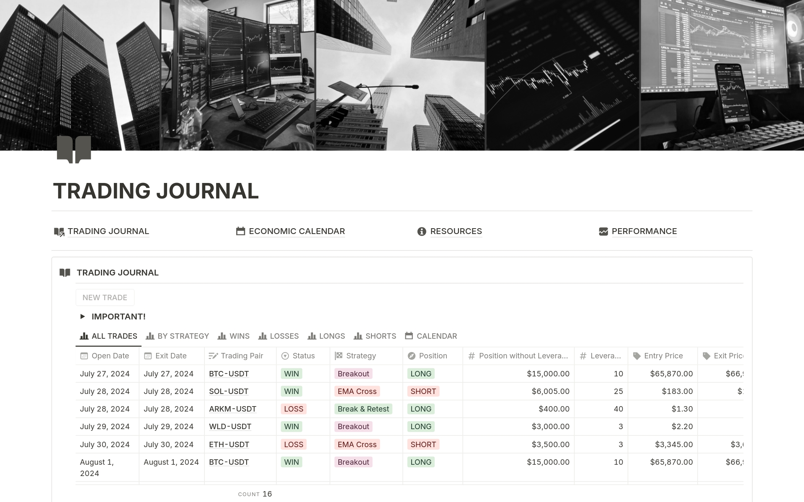Image resolution: width=804 pixels, height=502 pixels.
Task: Click the LOSS status icon on ARKM-USDT row
Action: (293, 408)
